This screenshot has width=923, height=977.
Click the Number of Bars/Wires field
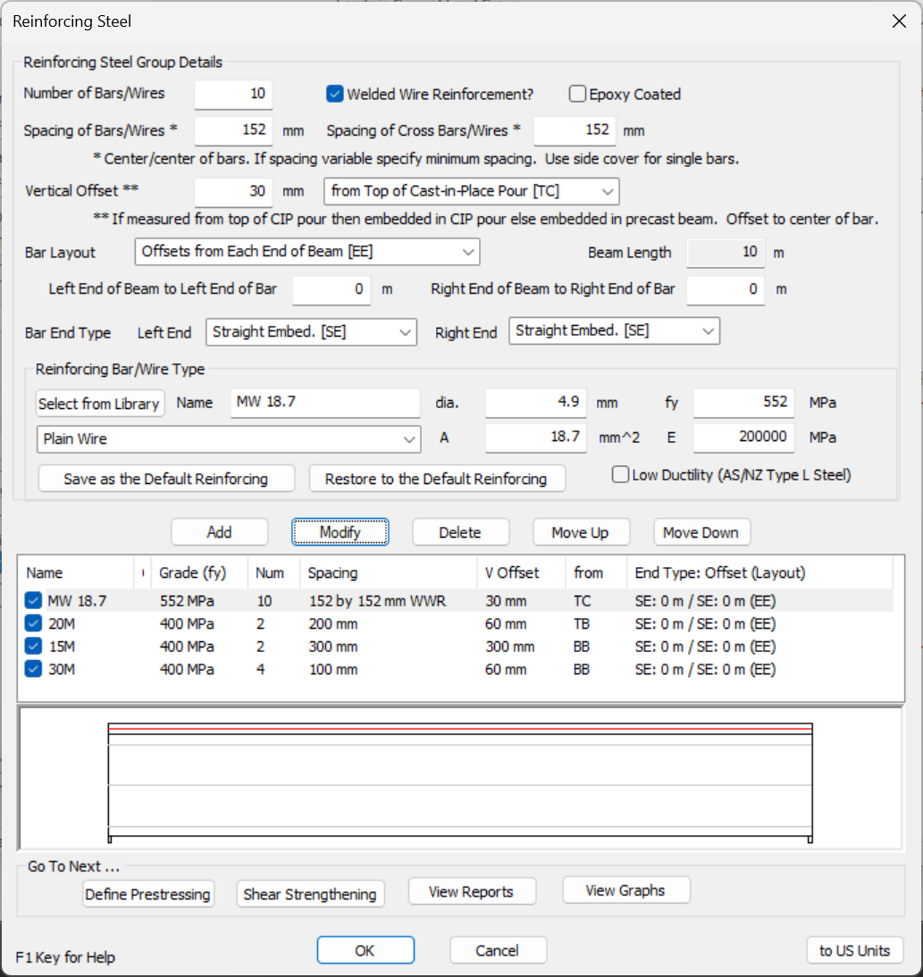234,94
